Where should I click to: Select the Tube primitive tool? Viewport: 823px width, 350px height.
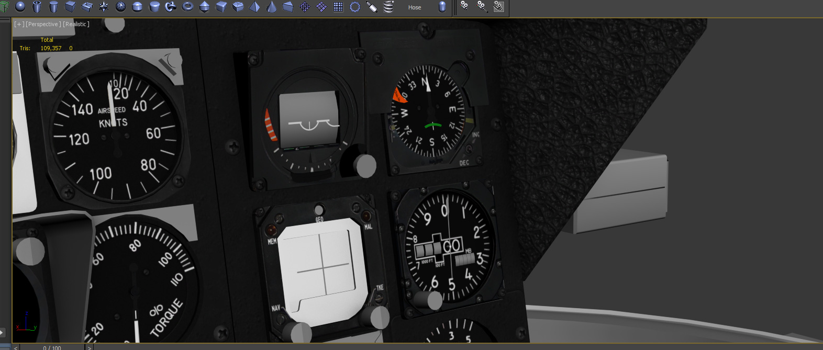(x=37, y=7)
